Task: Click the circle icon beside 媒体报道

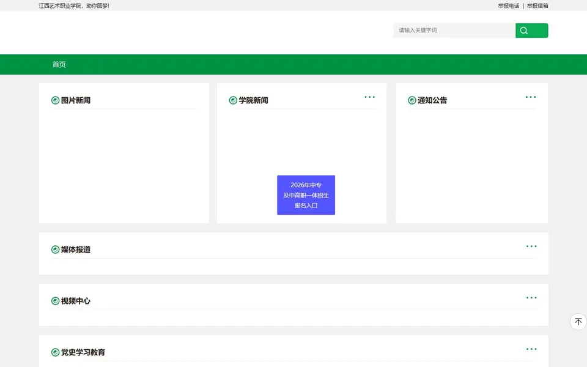Action: point(56,250)
